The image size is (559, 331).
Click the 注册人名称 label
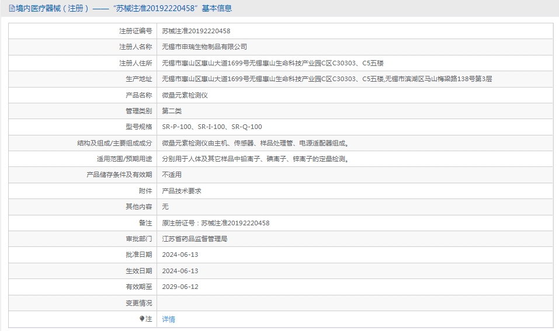tap(136, 47)
